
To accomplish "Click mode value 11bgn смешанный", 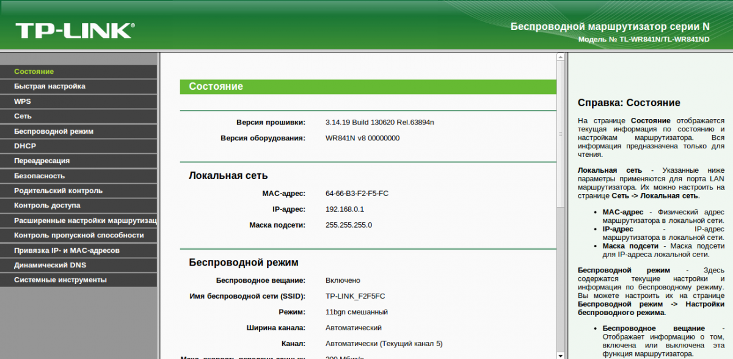I will point(357,312).
